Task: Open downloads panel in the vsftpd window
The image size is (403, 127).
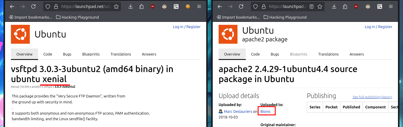Action: click(131, 6)
